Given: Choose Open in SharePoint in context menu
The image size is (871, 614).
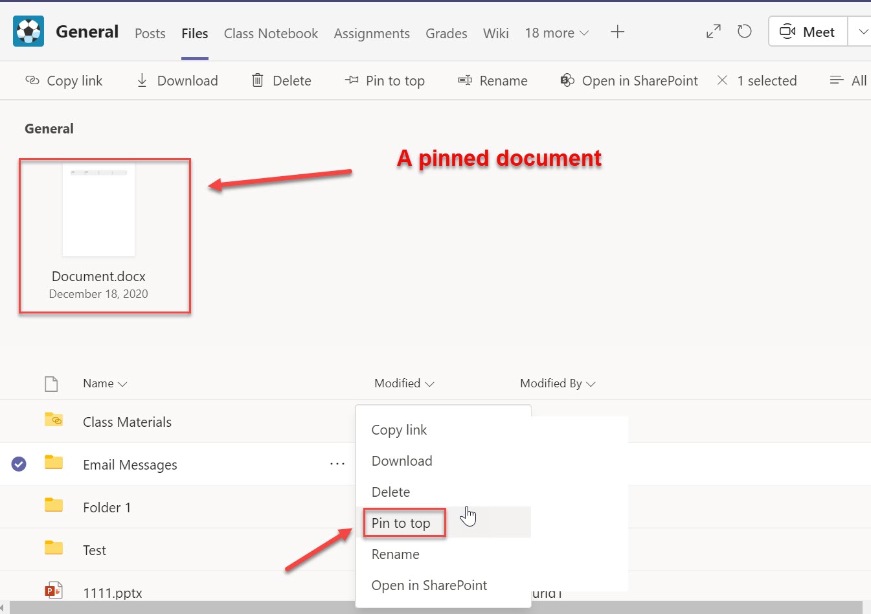Looking at the screenshot, I should point(444,586).
